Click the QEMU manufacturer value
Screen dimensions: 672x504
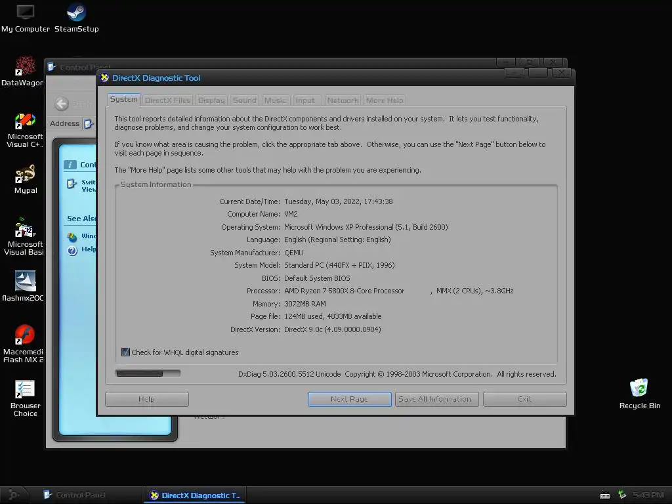(293, 253)
